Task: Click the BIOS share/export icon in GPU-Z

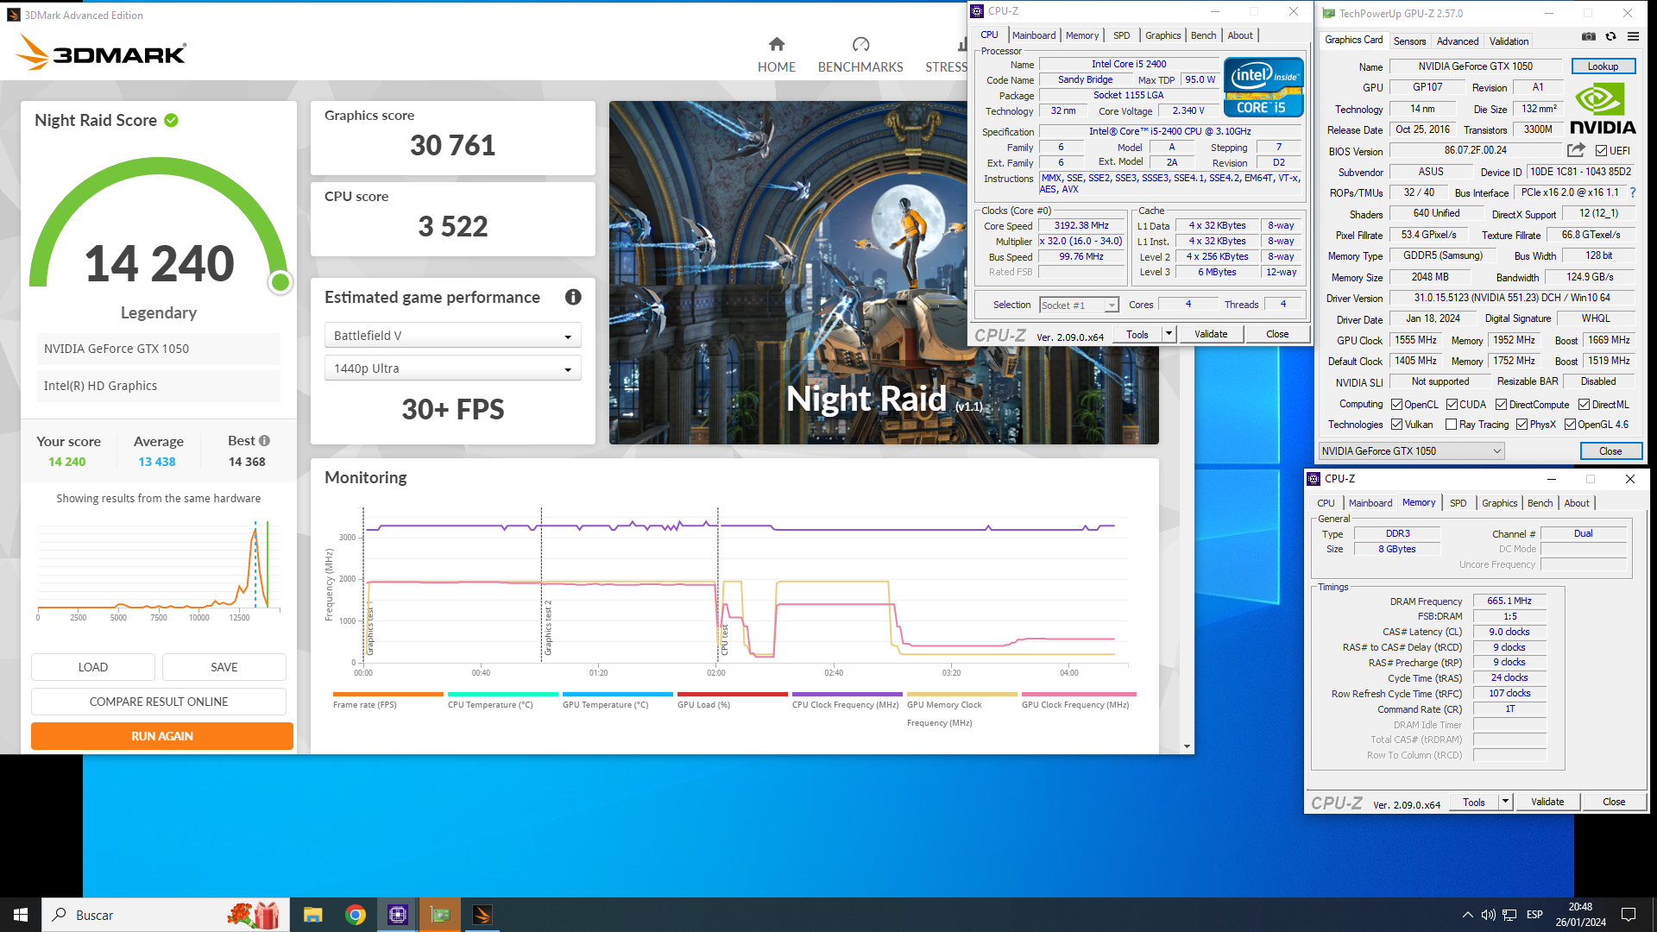Action: pyautogui.click(x=1576, y=150)
